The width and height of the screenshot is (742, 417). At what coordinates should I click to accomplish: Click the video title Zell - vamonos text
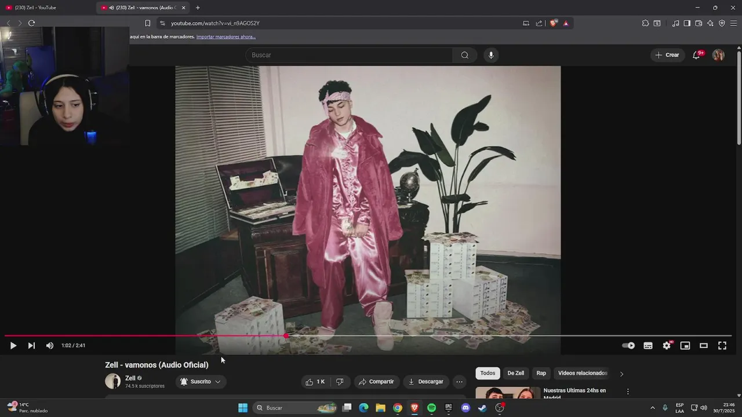point(157,365)
